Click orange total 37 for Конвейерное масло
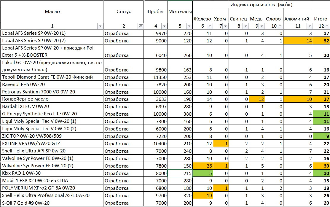 (321, 99)
